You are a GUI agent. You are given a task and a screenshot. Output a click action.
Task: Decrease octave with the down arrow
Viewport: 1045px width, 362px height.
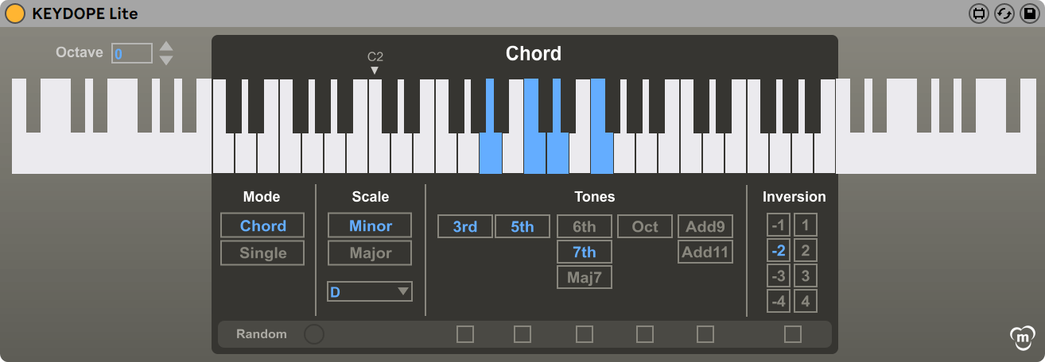click(x=166, y=60)
